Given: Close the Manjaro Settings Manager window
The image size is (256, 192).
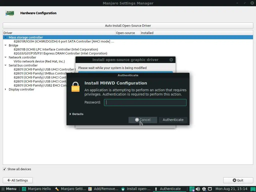Looking at the screenshot, I should (x=252, y=3).
